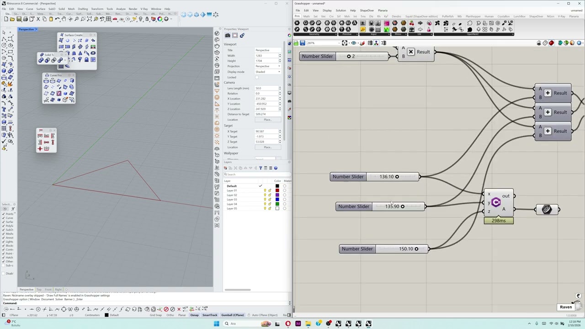Screen dimensions: 585x329
Task: Click the Open document icon in Grasshopper canvas toolbar
Action: coord(296,43)
